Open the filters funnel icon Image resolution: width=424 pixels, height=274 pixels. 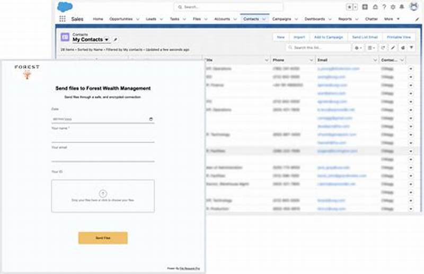click(412, 48)
